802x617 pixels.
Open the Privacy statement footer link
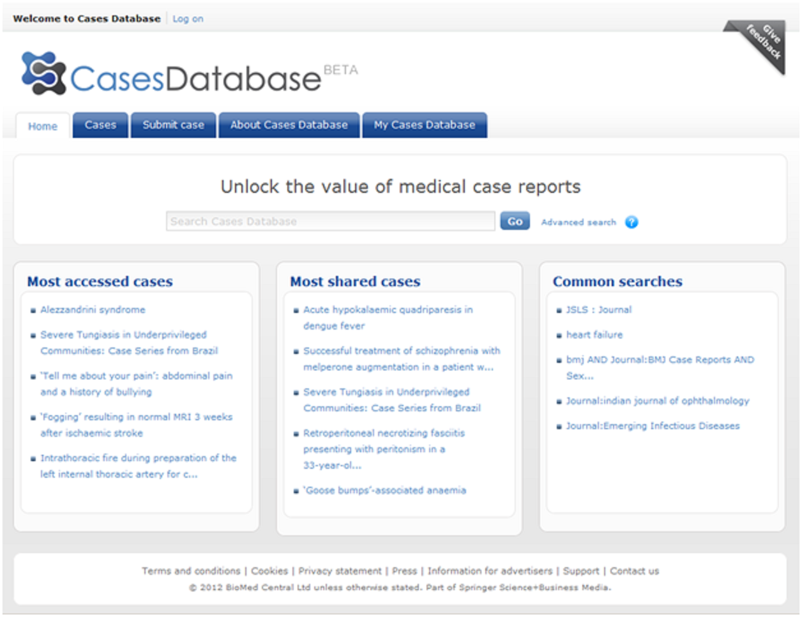click(340, 571)
